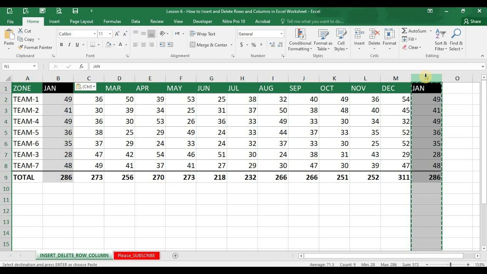Switch to the Formulas tab
Screen dimensions: 487x274
pyautogui.click(x=112, y=21)
